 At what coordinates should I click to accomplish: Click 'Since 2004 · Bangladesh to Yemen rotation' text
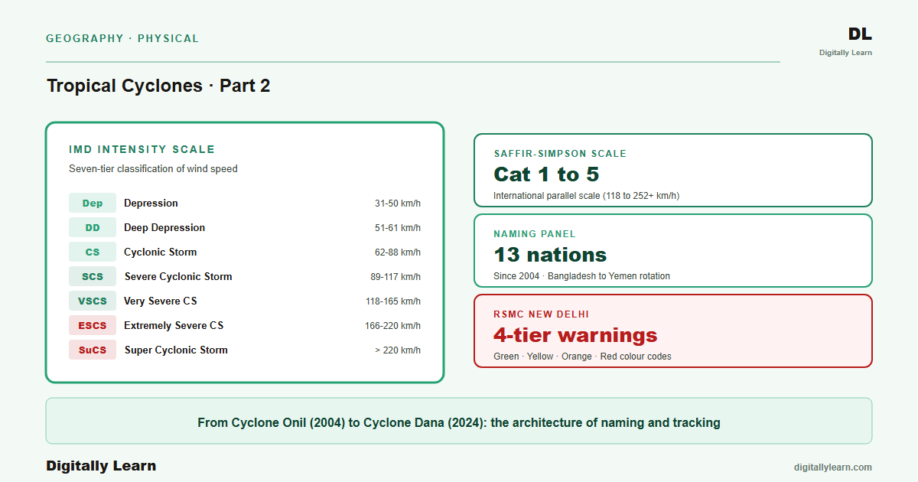click(581, 276)
